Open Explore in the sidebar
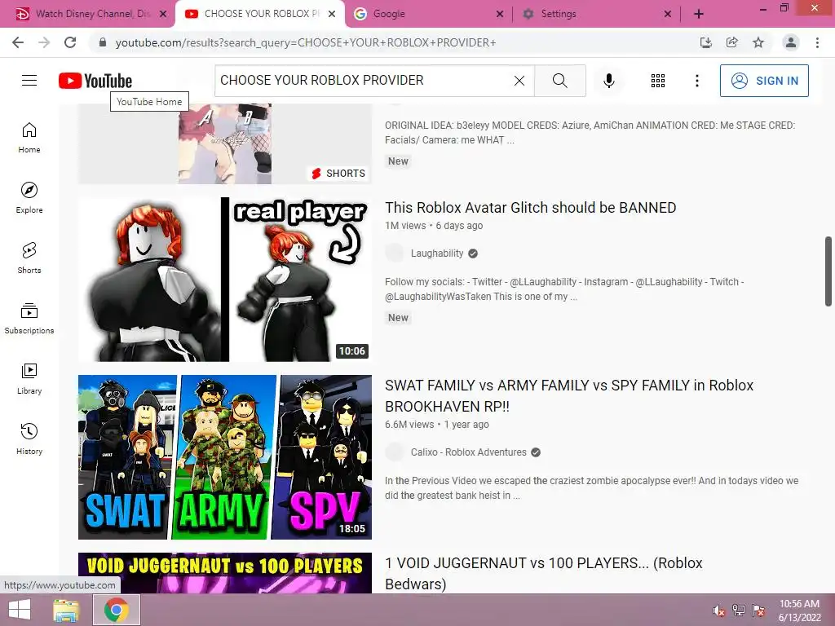 [29, 198]
